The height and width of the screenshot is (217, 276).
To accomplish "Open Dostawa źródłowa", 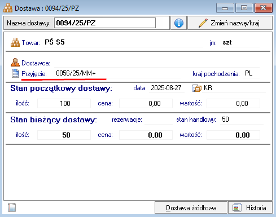I will coord(191,208).
